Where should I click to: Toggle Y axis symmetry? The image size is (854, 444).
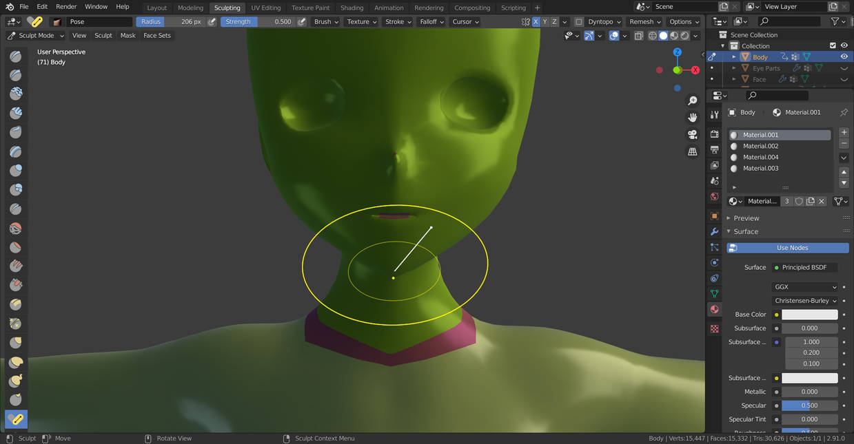(545, 21)
